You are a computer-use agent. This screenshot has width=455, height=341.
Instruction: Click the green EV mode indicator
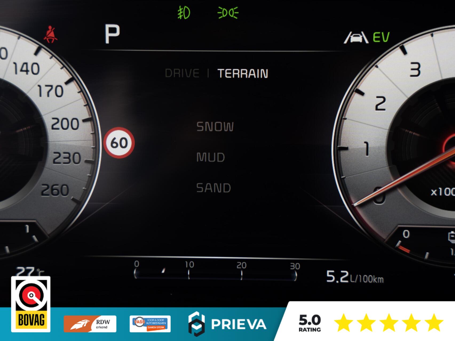point(381,37)
